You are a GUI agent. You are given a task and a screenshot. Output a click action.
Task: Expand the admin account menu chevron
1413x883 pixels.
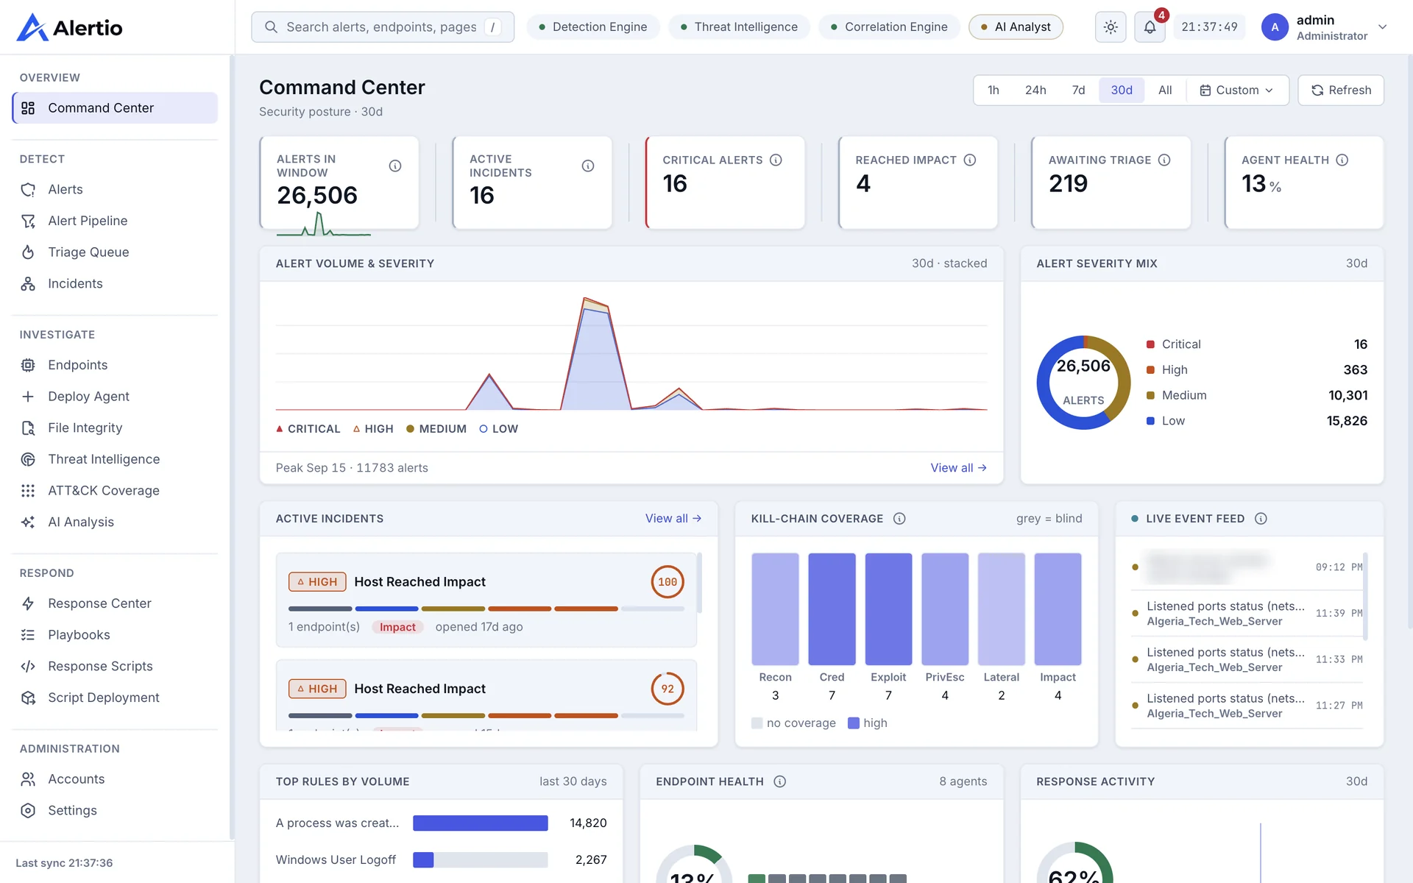(1383, 27)
